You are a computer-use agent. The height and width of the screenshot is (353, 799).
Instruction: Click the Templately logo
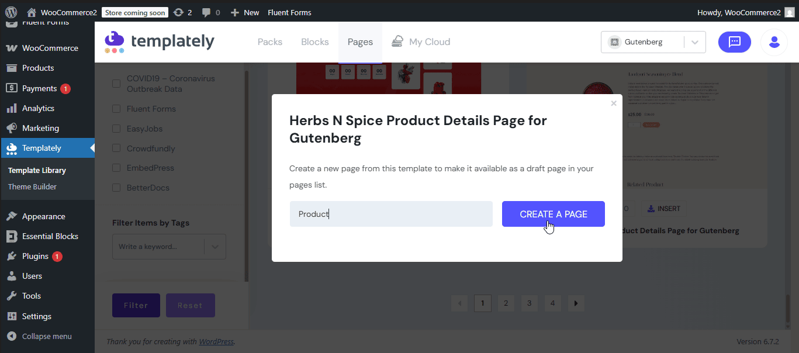[160, 41]
